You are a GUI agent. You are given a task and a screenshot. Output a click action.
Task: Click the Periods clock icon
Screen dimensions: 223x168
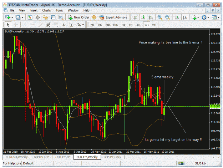click(204, 17)
